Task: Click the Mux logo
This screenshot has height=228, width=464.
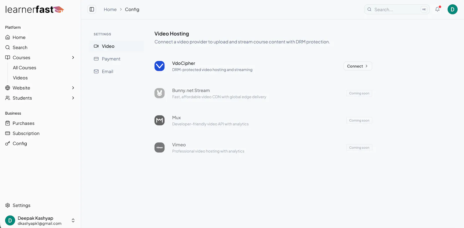Action: pyautogui.click(x=159, y=120)
